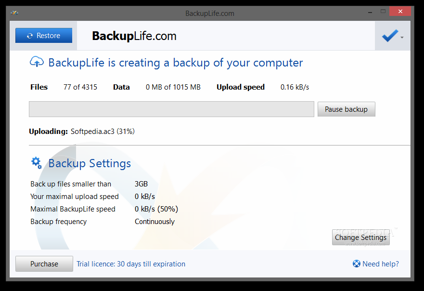Click the BackupLife icon in the title bar
The image size is (424, 291).
coord(14,13)
